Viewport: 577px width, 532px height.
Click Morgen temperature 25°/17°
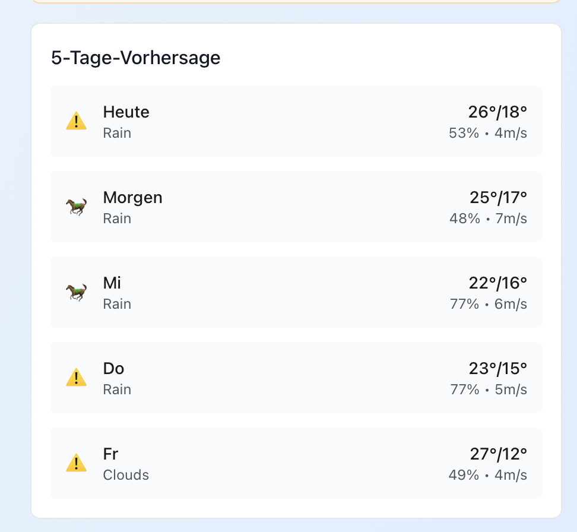[497, 197]
